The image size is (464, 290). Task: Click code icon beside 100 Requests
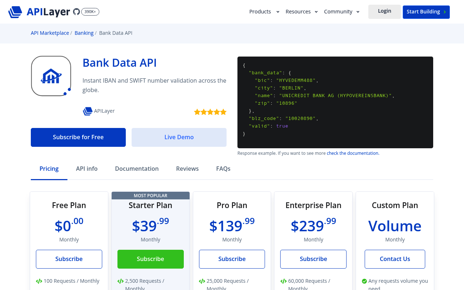pyautogui.click(x=39, y=281)
